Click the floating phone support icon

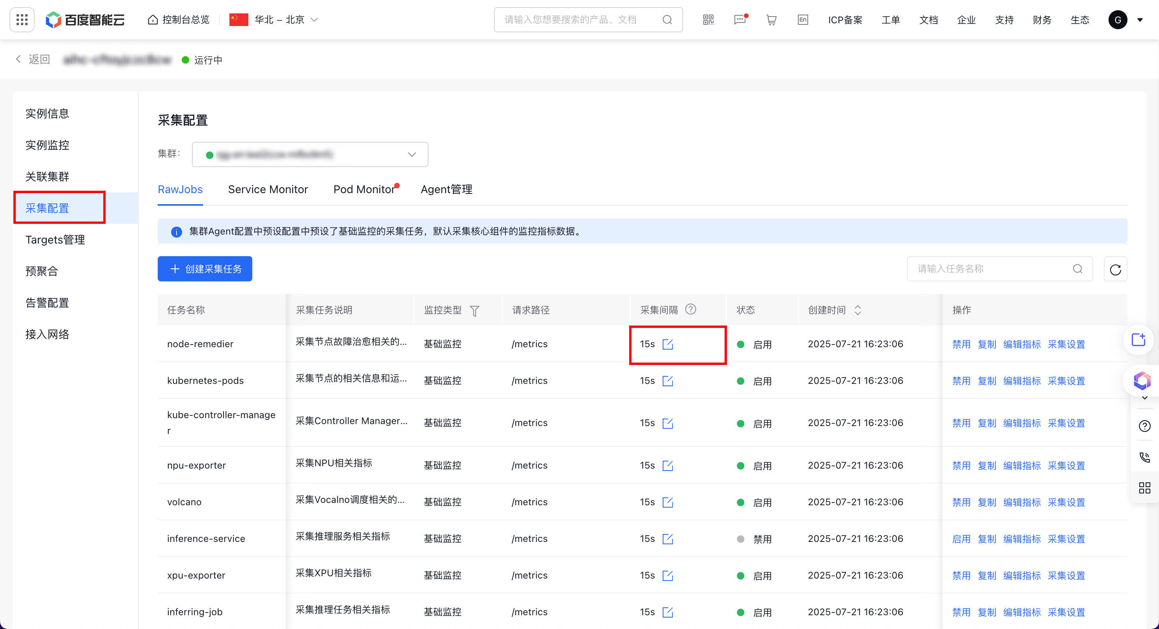(x=1144, y=457)
